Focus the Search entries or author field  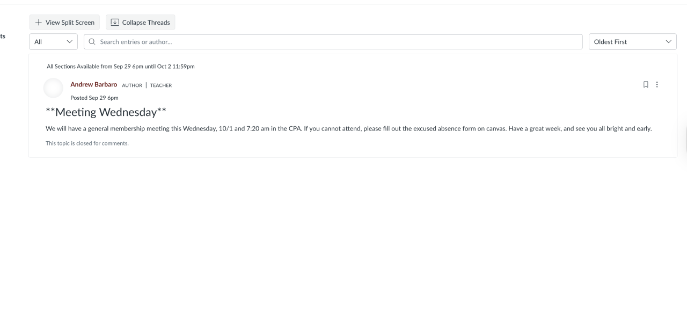coord(338,42)
